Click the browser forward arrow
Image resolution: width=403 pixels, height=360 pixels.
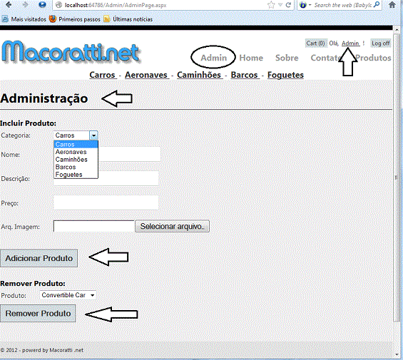25,5
